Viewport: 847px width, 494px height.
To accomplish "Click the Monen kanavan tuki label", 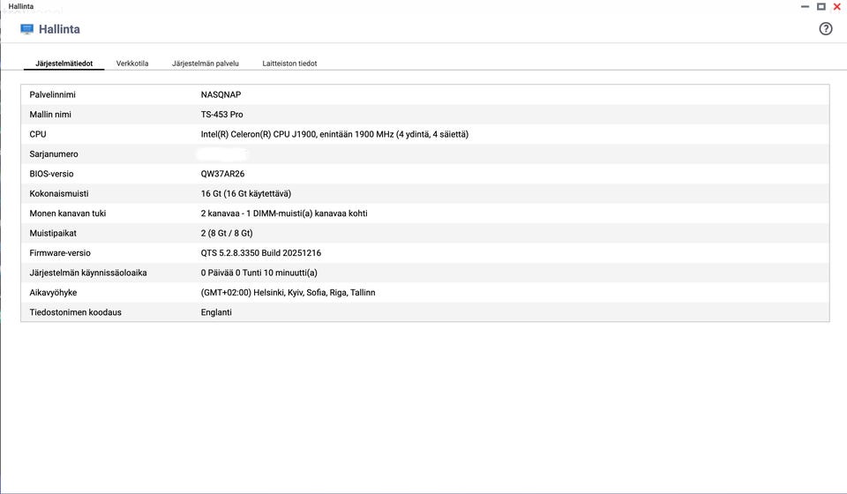I will pos(68,213).
